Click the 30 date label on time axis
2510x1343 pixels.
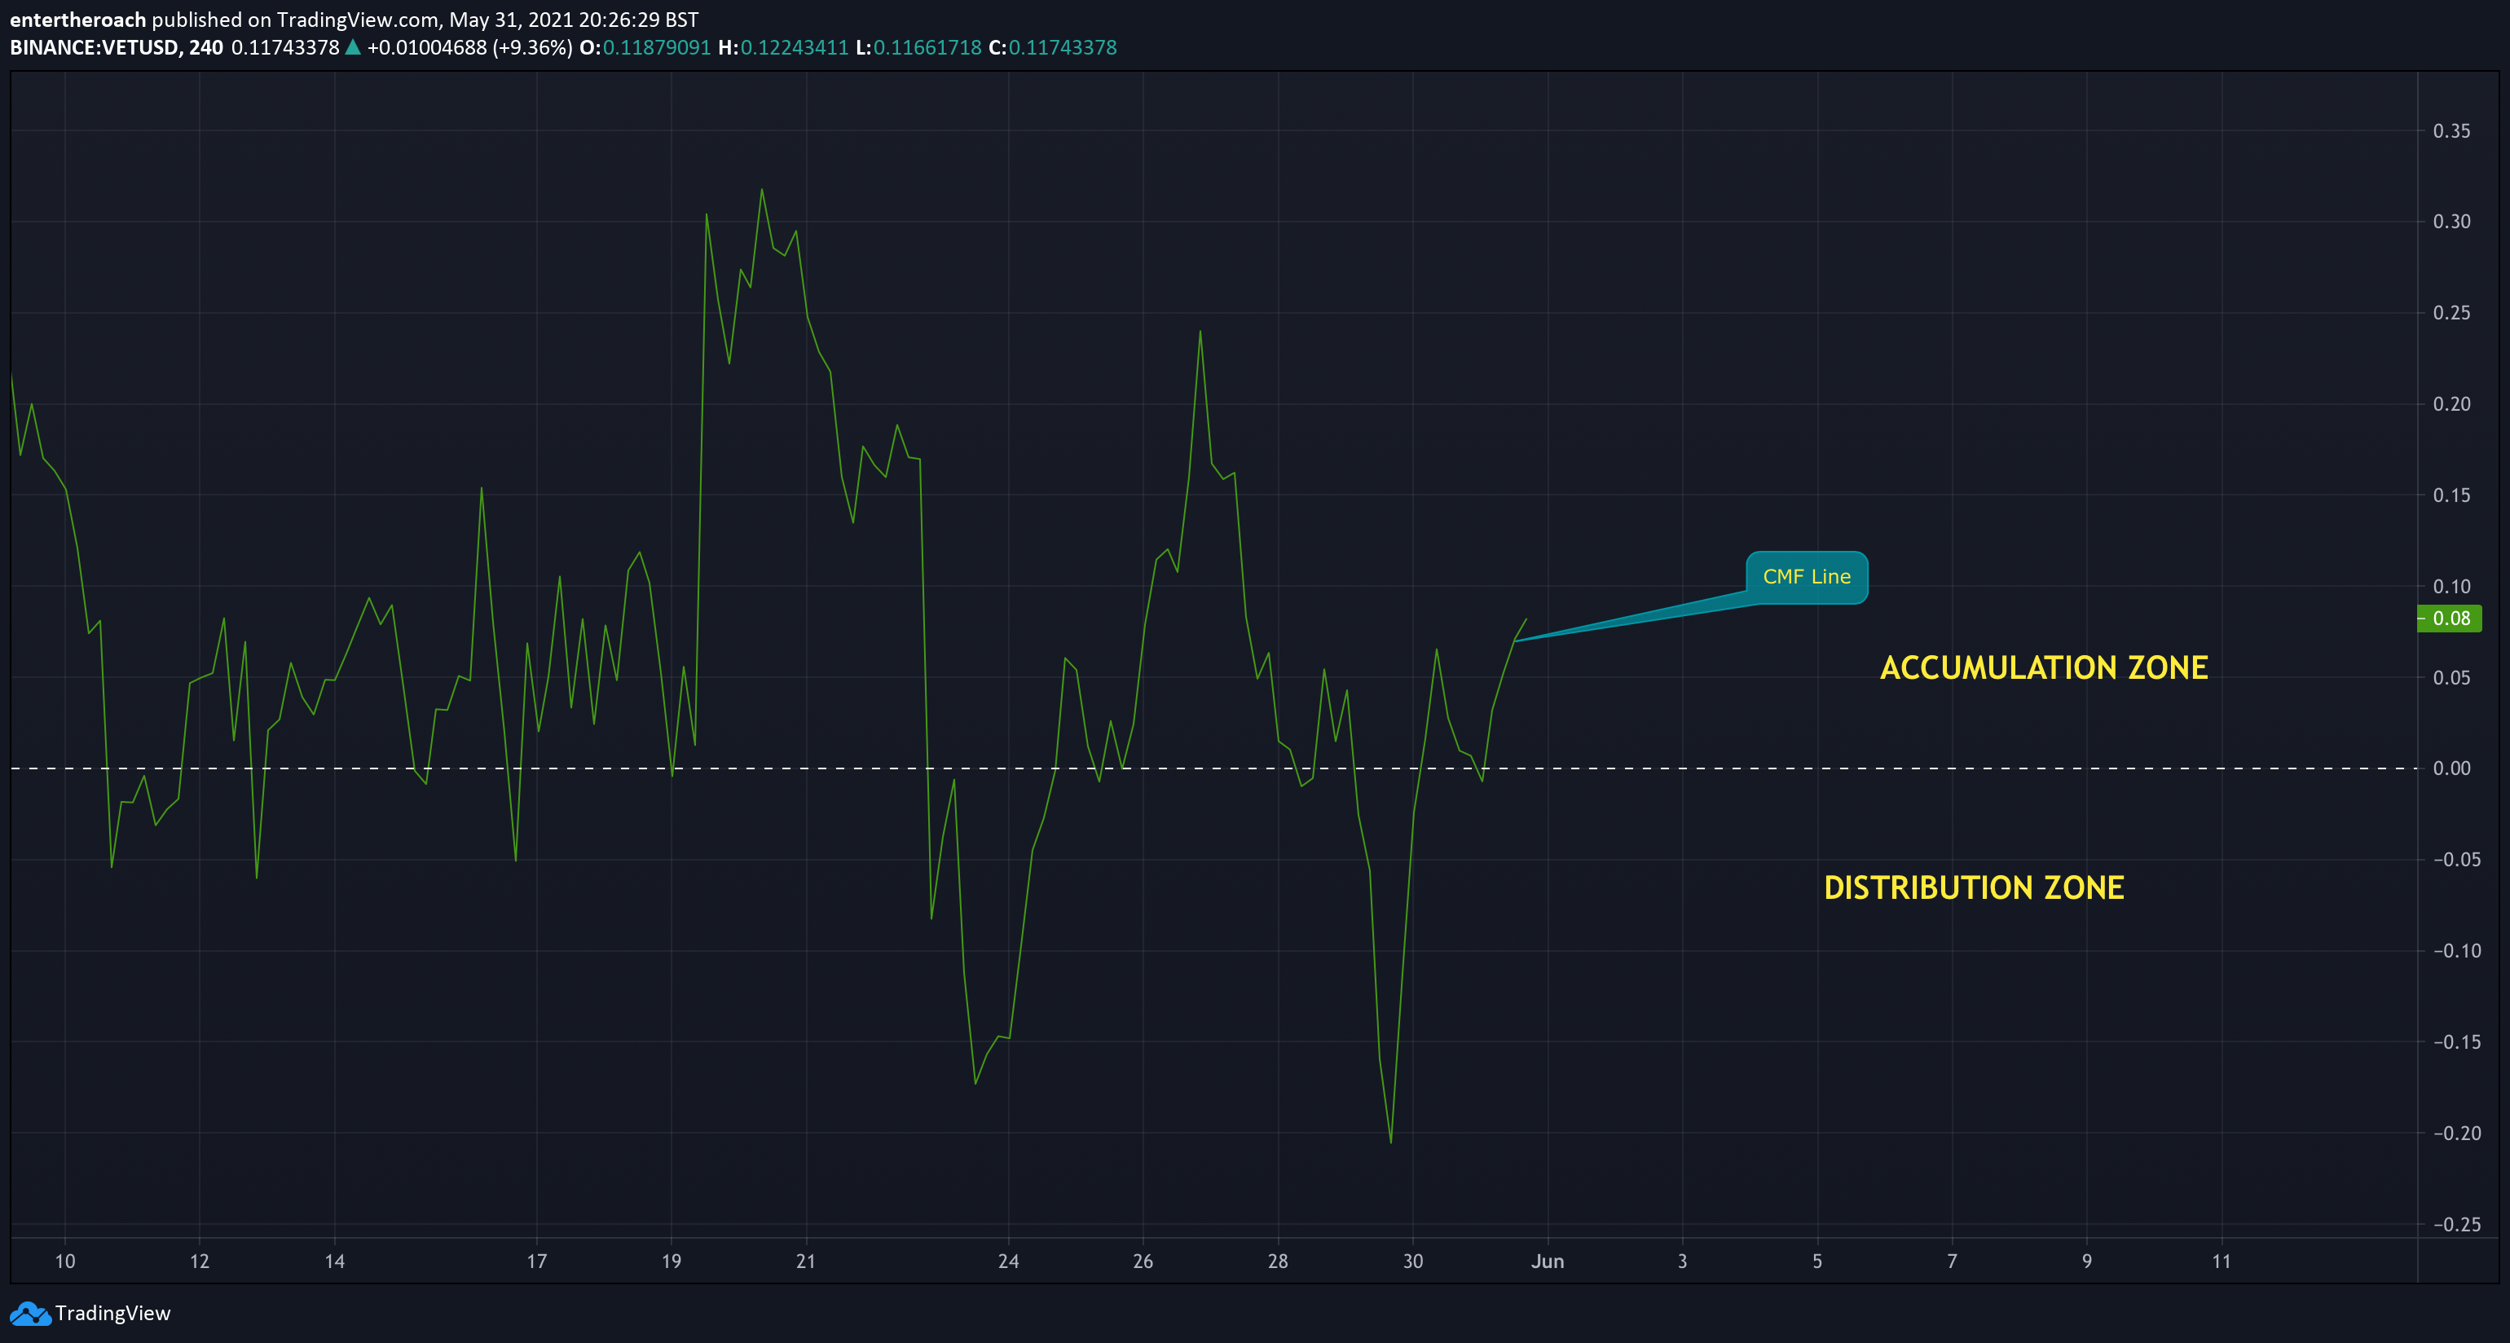coord(1411,1262)
